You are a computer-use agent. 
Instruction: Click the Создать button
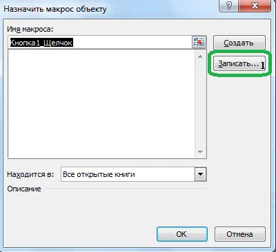click(239, 43)
